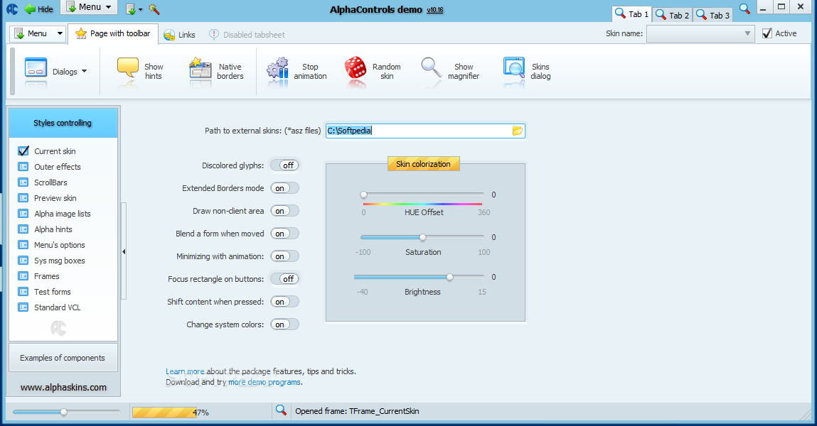Open the Menu dropdown in title bar

[x=89, y=7]
